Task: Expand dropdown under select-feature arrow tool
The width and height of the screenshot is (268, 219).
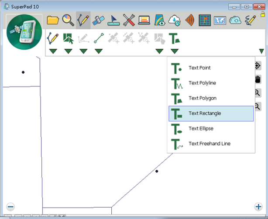Action: (69, 51)
